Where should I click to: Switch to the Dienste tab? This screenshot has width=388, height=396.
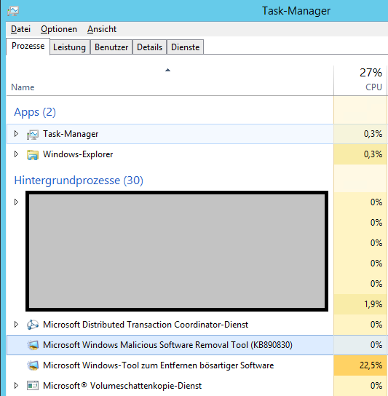point(186,47)
